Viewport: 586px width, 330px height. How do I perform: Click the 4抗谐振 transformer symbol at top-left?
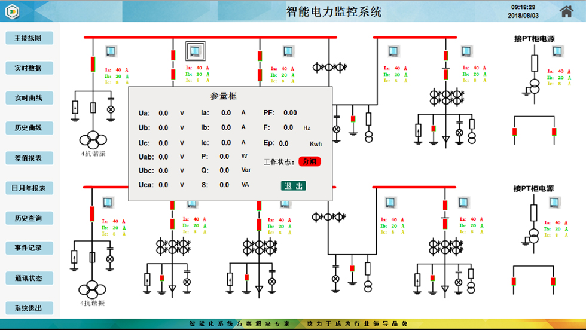click(x=93, y=140)
